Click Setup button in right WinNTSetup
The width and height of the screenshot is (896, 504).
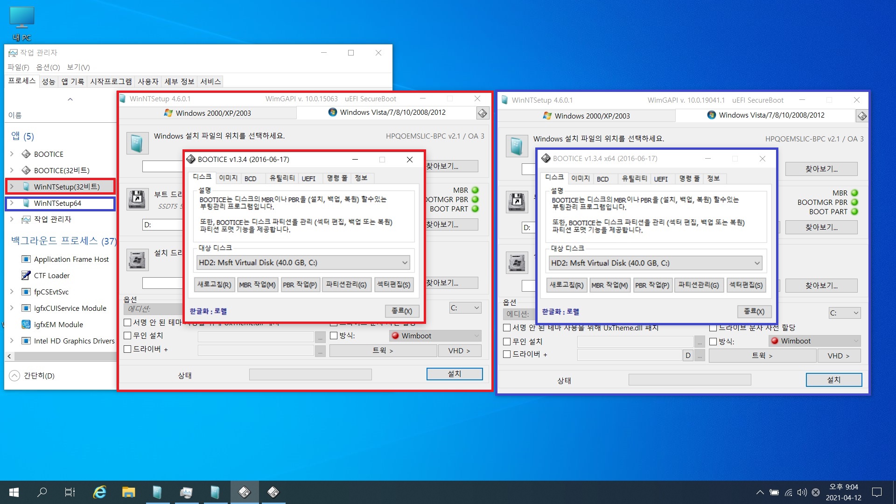[x=833, y=380]
